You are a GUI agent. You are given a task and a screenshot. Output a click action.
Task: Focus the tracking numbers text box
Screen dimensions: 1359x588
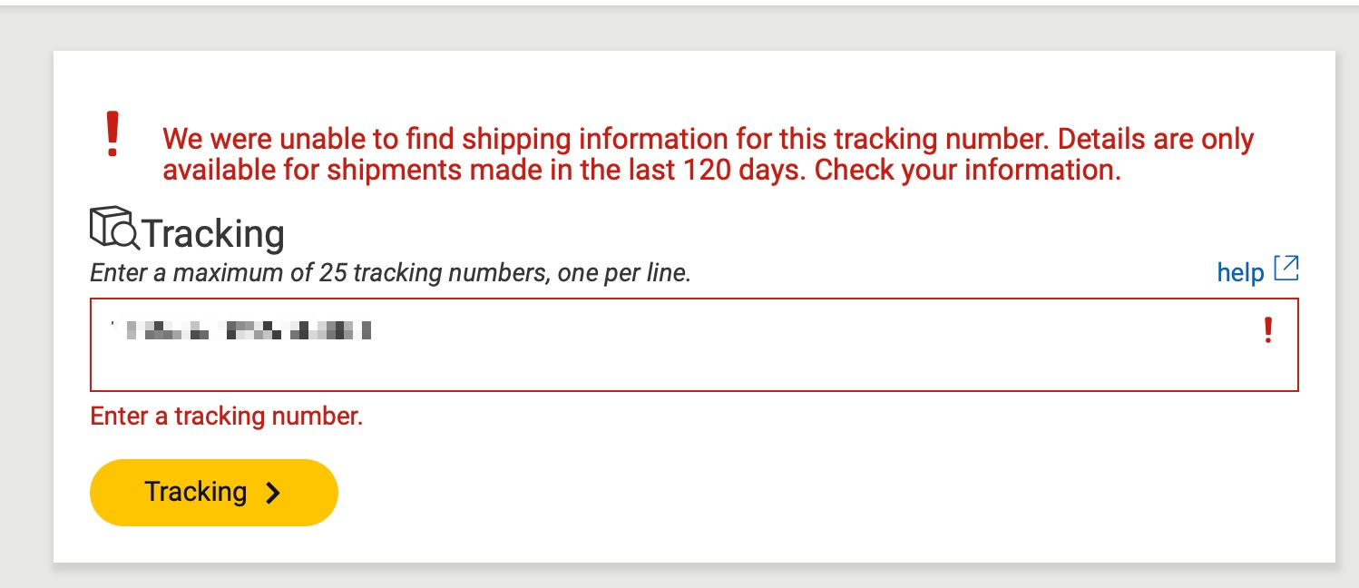coord(694,345)
